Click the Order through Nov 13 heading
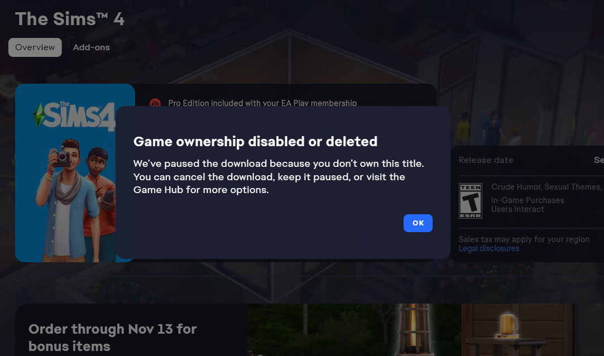Viewport: 604px width, 356px height. click(x=112, y=338)
